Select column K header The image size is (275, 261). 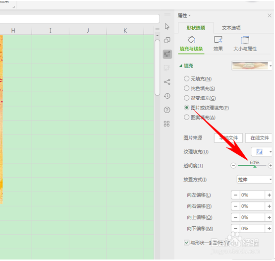[125, 31]
